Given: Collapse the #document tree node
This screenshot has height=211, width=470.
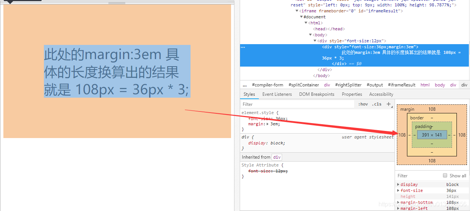Looking at the screenshot, I should point(301,17).
